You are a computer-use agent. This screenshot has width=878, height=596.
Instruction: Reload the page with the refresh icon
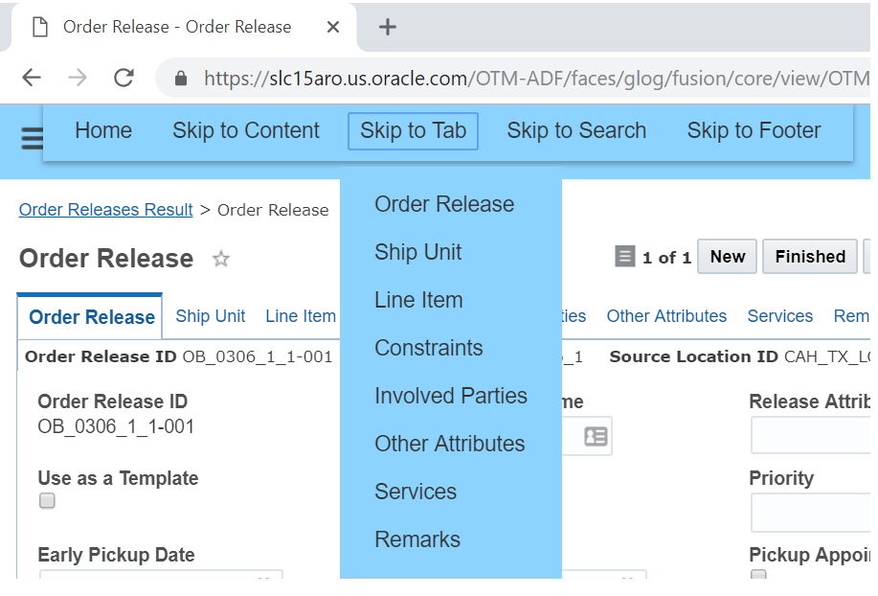click(x=124, y=78)
